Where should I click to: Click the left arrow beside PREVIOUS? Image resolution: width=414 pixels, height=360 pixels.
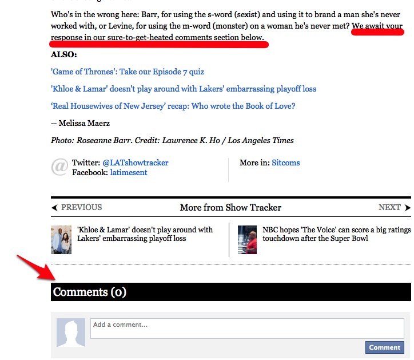pos(54,208)
